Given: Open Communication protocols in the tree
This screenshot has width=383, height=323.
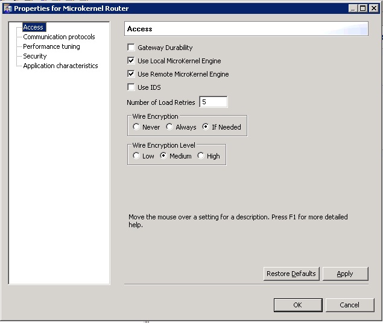Looking at the screenshot, I should [59, 37].
